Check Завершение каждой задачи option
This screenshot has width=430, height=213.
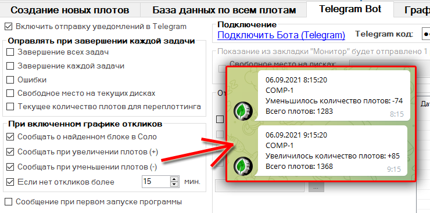[10, 66]
